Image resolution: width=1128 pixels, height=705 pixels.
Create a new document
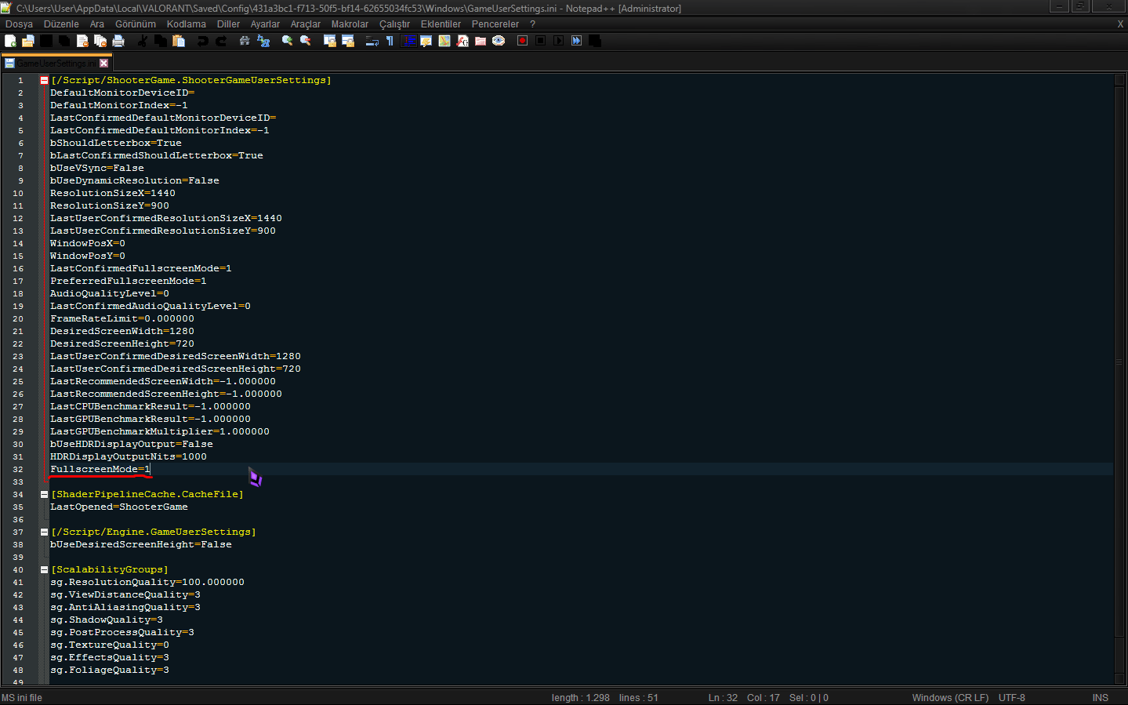(10, 40)
